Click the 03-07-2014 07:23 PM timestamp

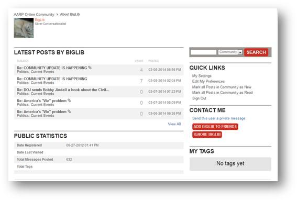point(164,92)
